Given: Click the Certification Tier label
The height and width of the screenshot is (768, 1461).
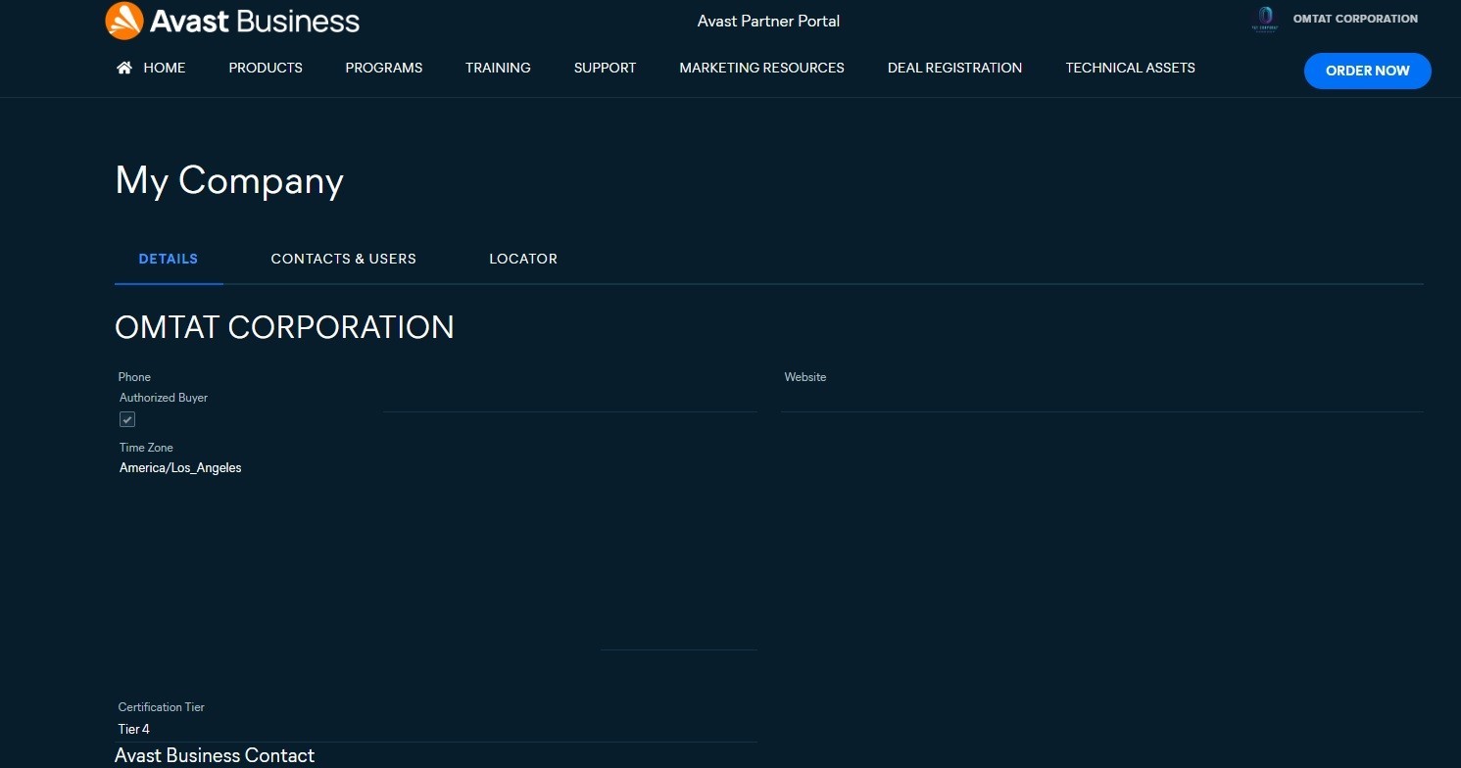Looking at the screenshot, I should (161, 707).
